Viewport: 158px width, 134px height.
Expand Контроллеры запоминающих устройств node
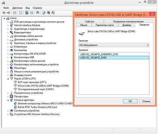point(8,65)
